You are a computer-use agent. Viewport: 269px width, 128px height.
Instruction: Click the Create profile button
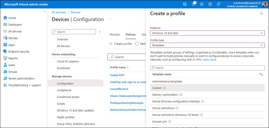point(121,44)
